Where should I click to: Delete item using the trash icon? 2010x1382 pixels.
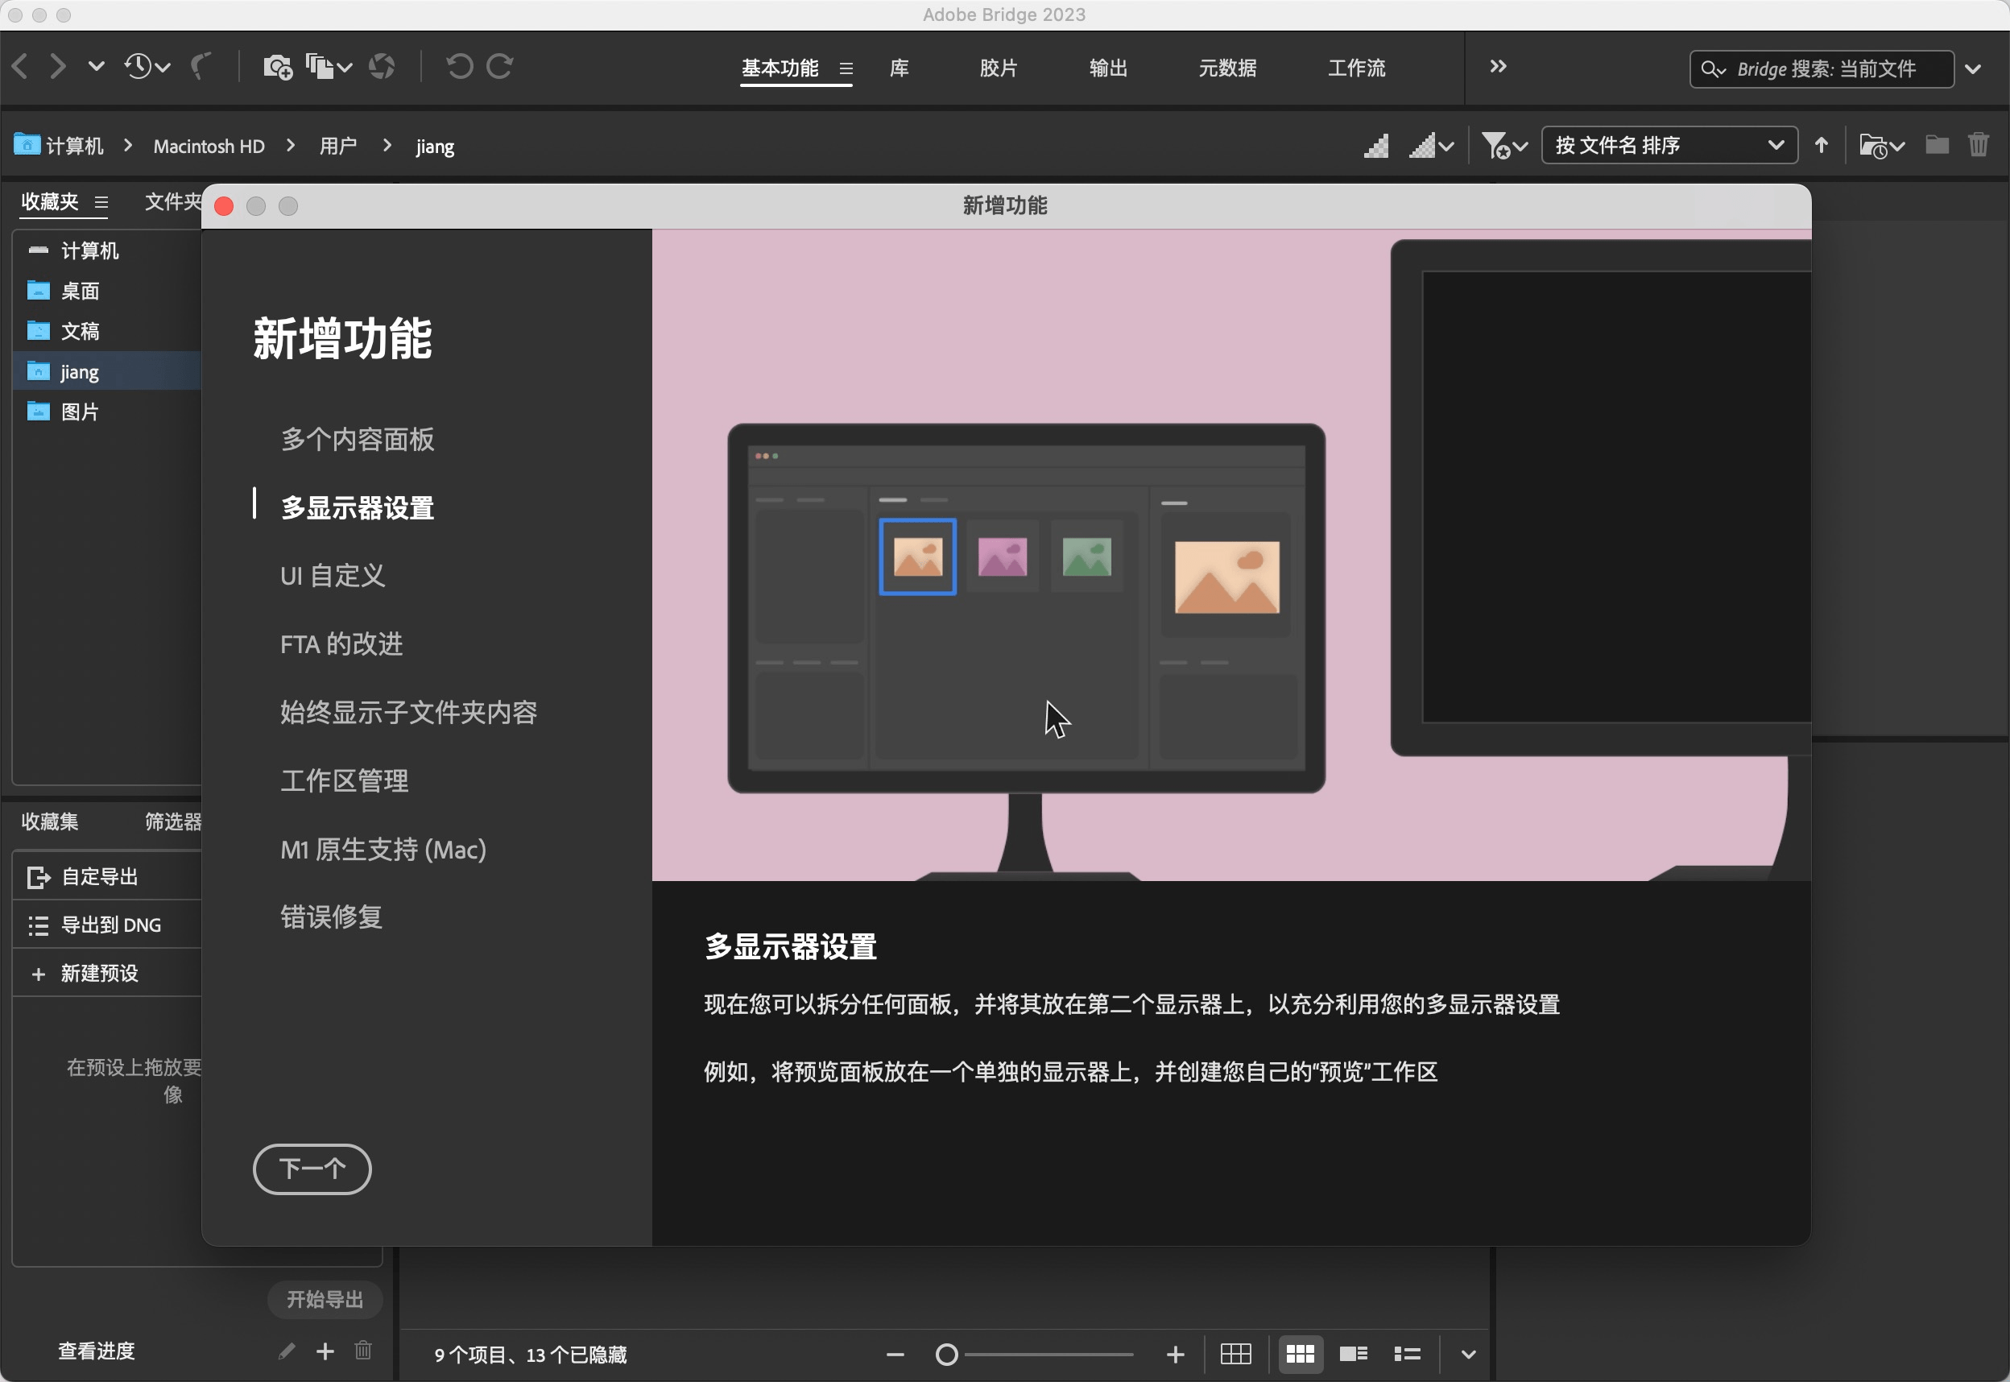tap(1979, 145)
